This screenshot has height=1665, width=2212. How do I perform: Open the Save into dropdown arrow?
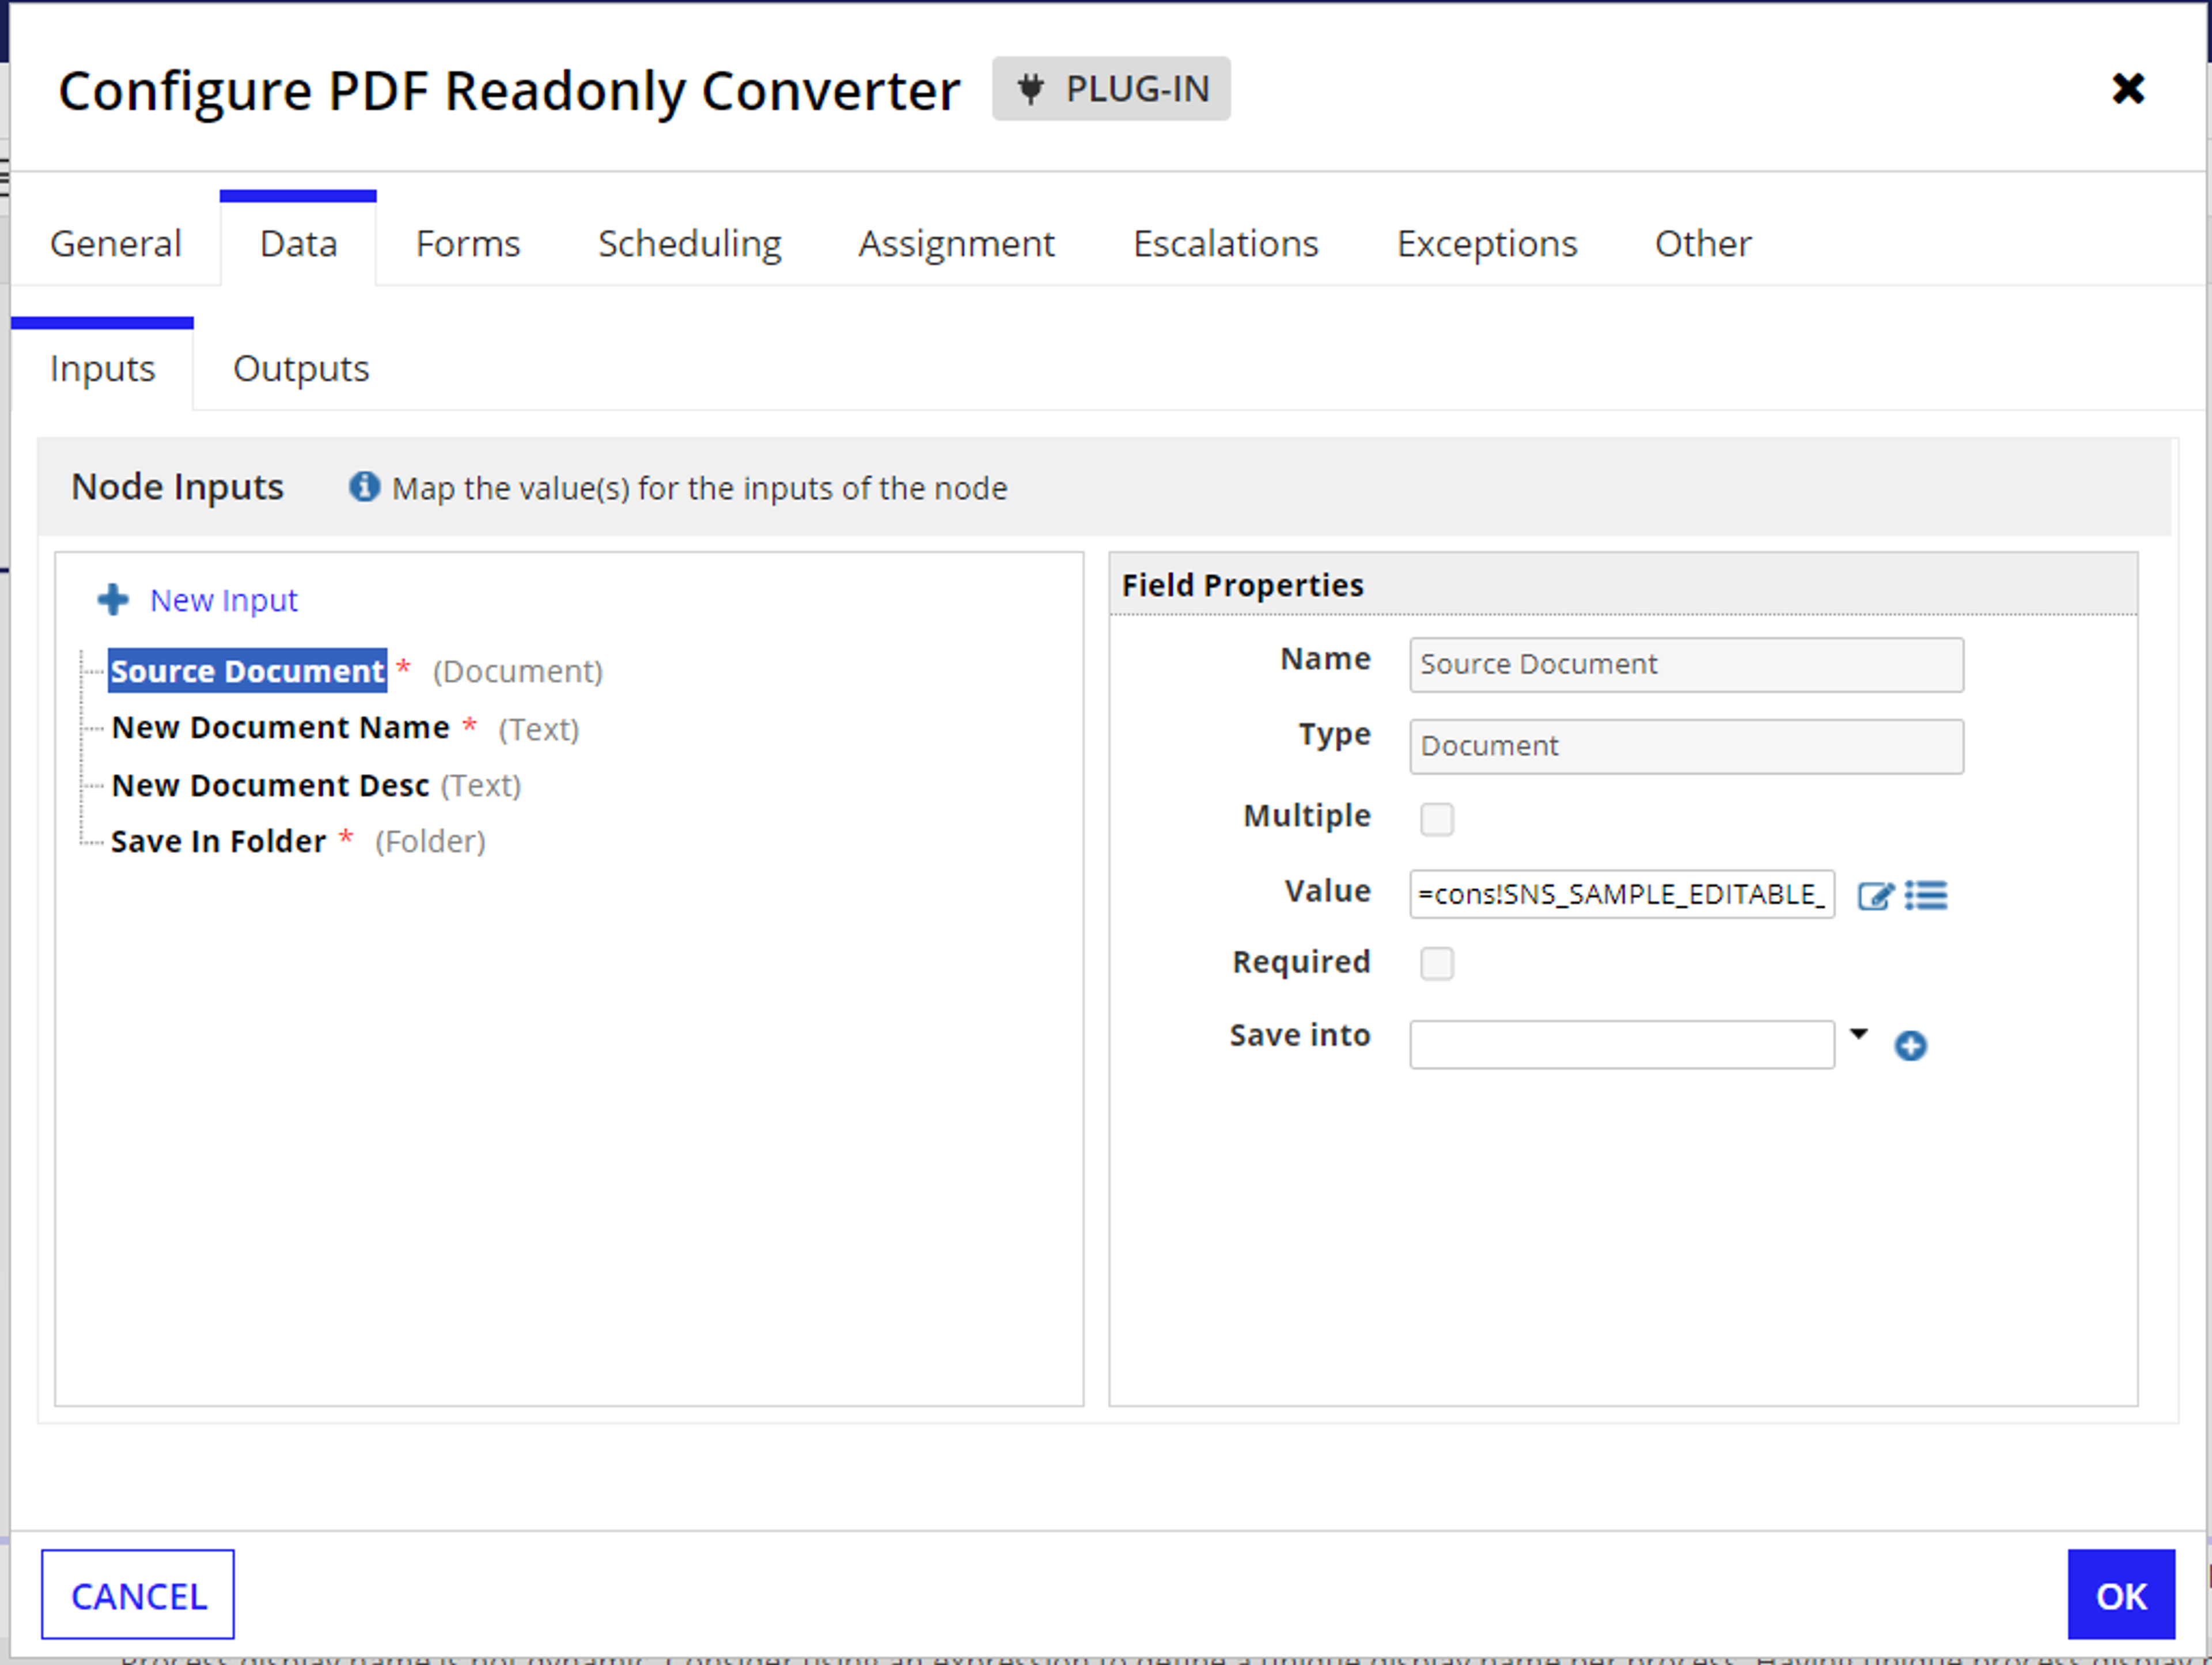pyautogui.click(x=1858, y=1034)
